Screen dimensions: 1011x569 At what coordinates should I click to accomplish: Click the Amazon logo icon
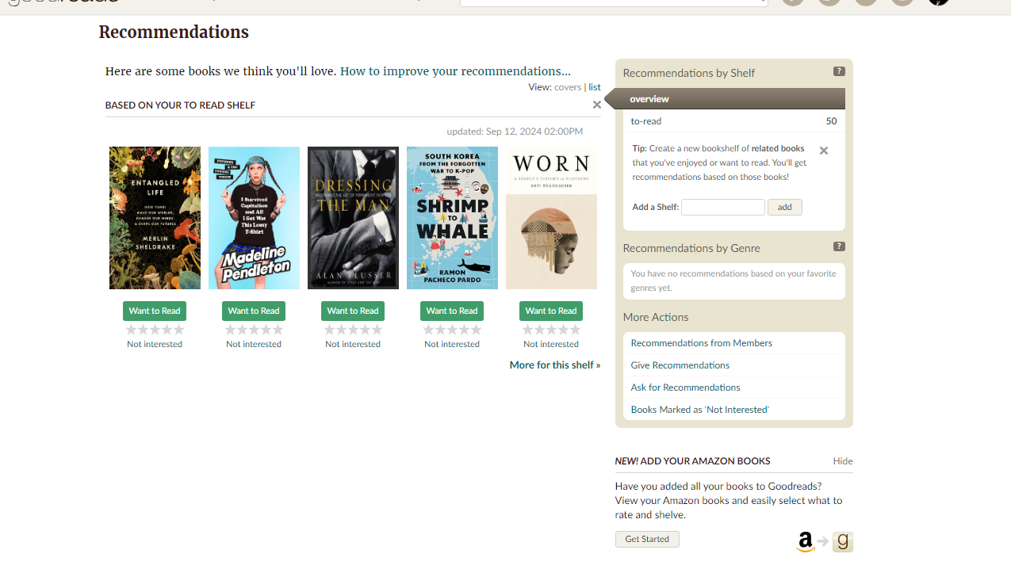806,542
